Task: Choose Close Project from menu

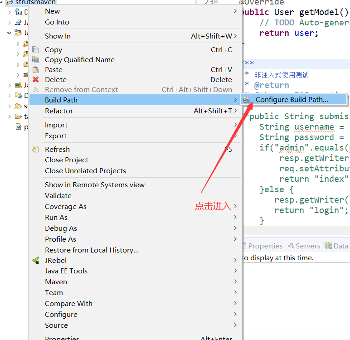Action: (67, 160)
